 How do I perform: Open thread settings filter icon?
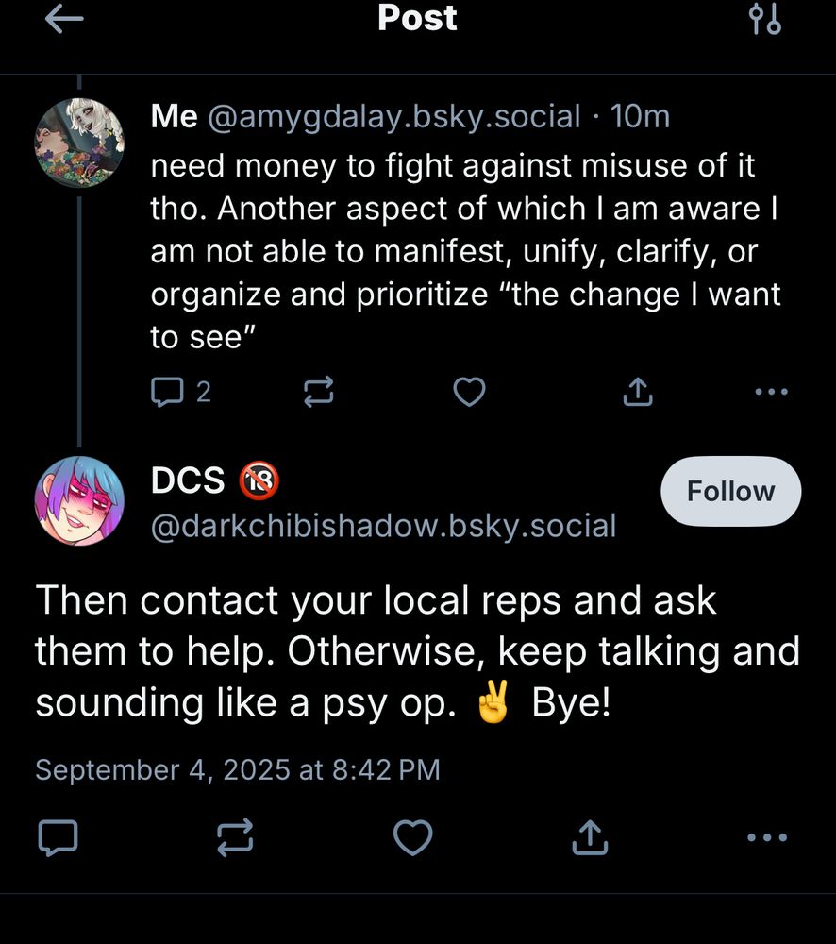pos(764,20)
